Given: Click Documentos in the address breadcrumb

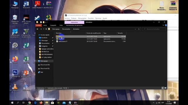Looking at the screenshot, I should (66, 29).
